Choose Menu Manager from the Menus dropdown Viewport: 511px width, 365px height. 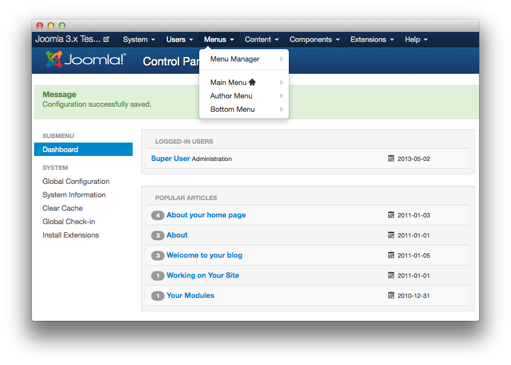coord(235,59)
